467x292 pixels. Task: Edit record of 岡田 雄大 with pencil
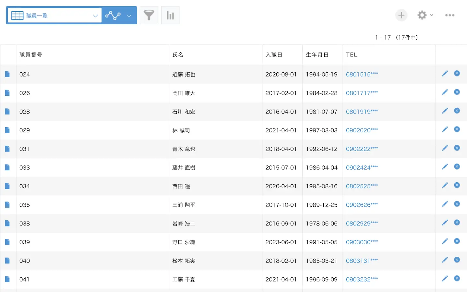pyautogui.click(x=445, y=92)
